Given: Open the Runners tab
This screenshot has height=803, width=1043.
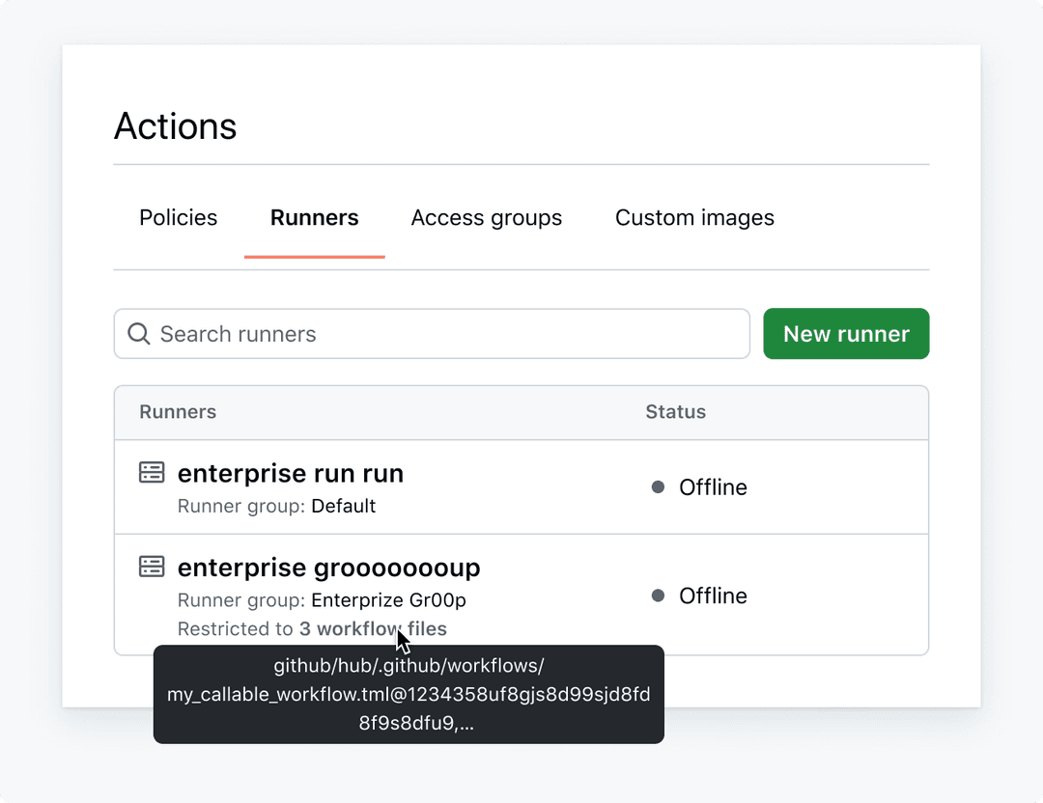Looking at the screenshot, I should (x=314, y=218).
